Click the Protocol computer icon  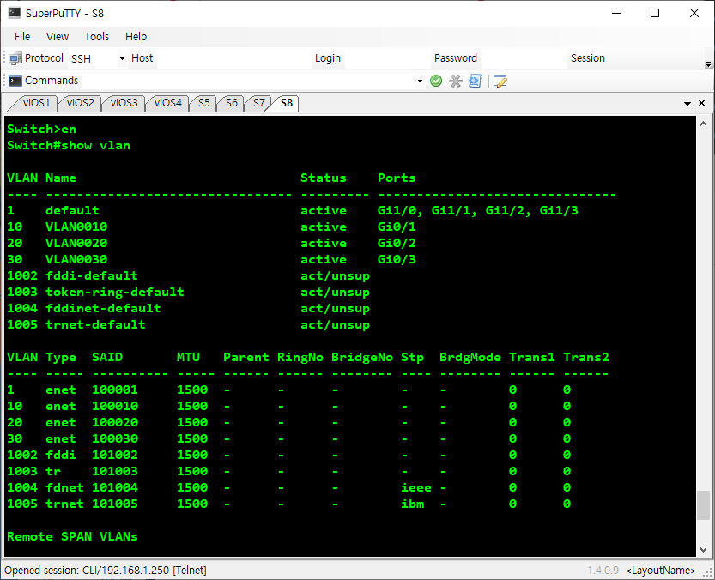[15, 58]
